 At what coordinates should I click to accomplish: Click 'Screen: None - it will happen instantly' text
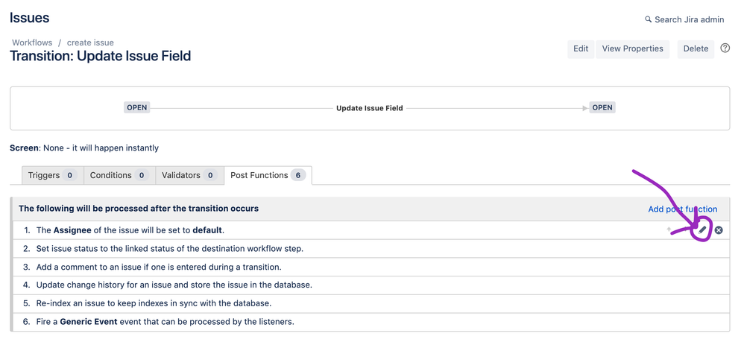pos(84,148)
